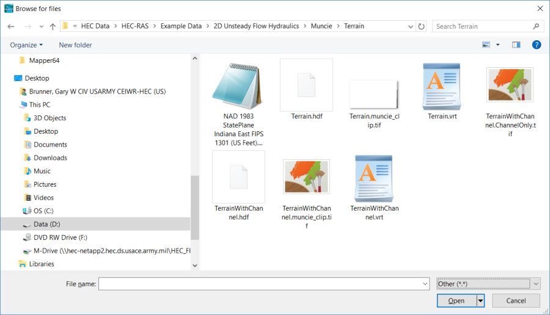Select TerrainWithChannel.ChannelOnly.tif file
The image size is (550, 315).
click(510, 101)
